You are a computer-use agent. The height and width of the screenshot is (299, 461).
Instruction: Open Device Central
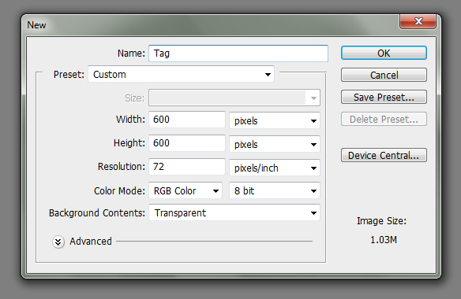384,155
